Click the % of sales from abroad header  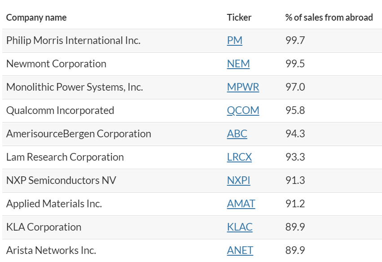point(329,17)
